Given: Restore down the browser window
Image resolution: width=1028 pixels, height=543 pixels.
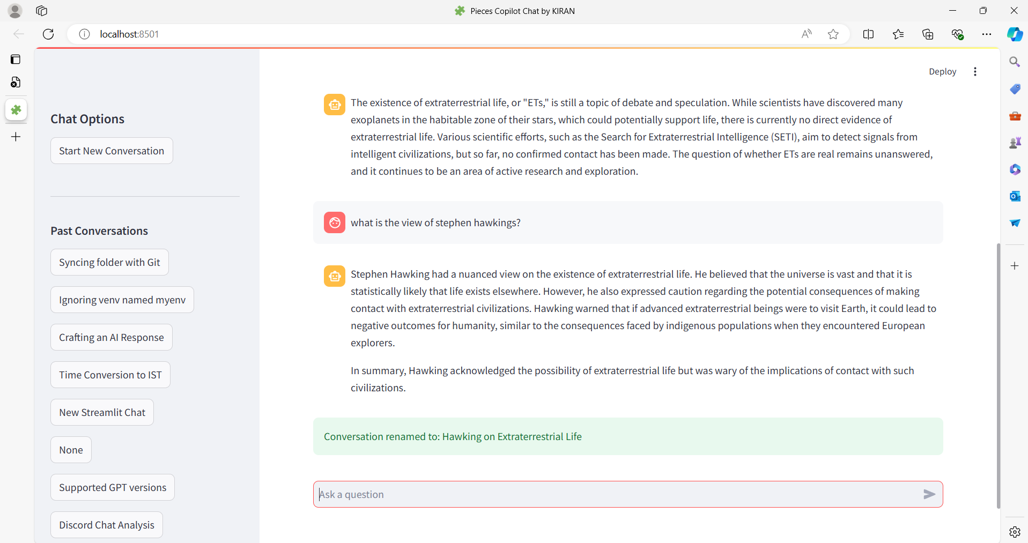Looking at the screenshot, I should point(983,11).
